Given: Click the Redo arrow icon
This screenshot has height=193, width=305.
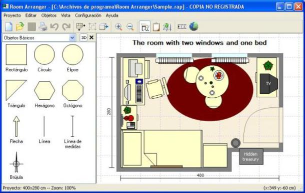Looking at the screenshot, I should [x=66, y=26].
